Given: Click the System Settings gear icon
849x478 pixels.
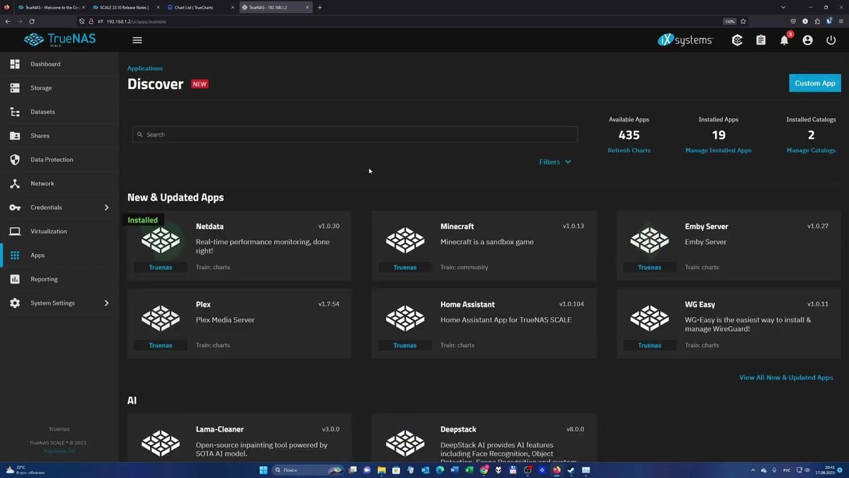Looking at the screenshot, I should tap(15, 303).
